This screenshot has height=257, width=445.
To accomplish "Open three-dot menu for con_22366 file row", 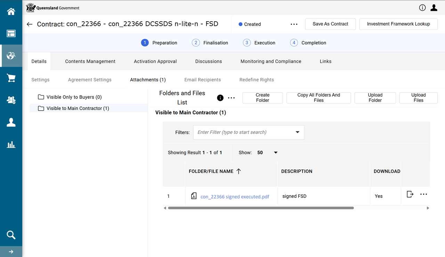I will [x=423, y=194].
